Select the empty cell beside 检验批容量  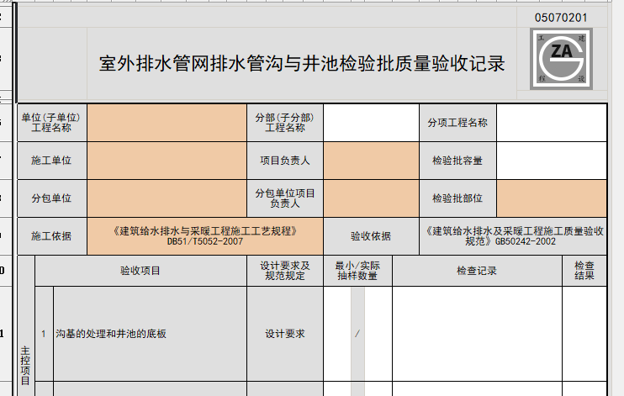[x=551, y=160]
